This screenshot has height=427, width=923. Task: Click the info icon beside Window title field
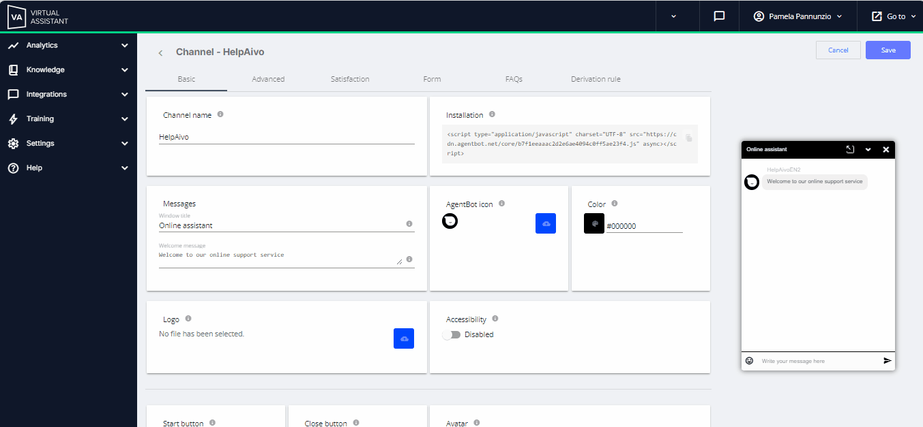coord(409,223)
